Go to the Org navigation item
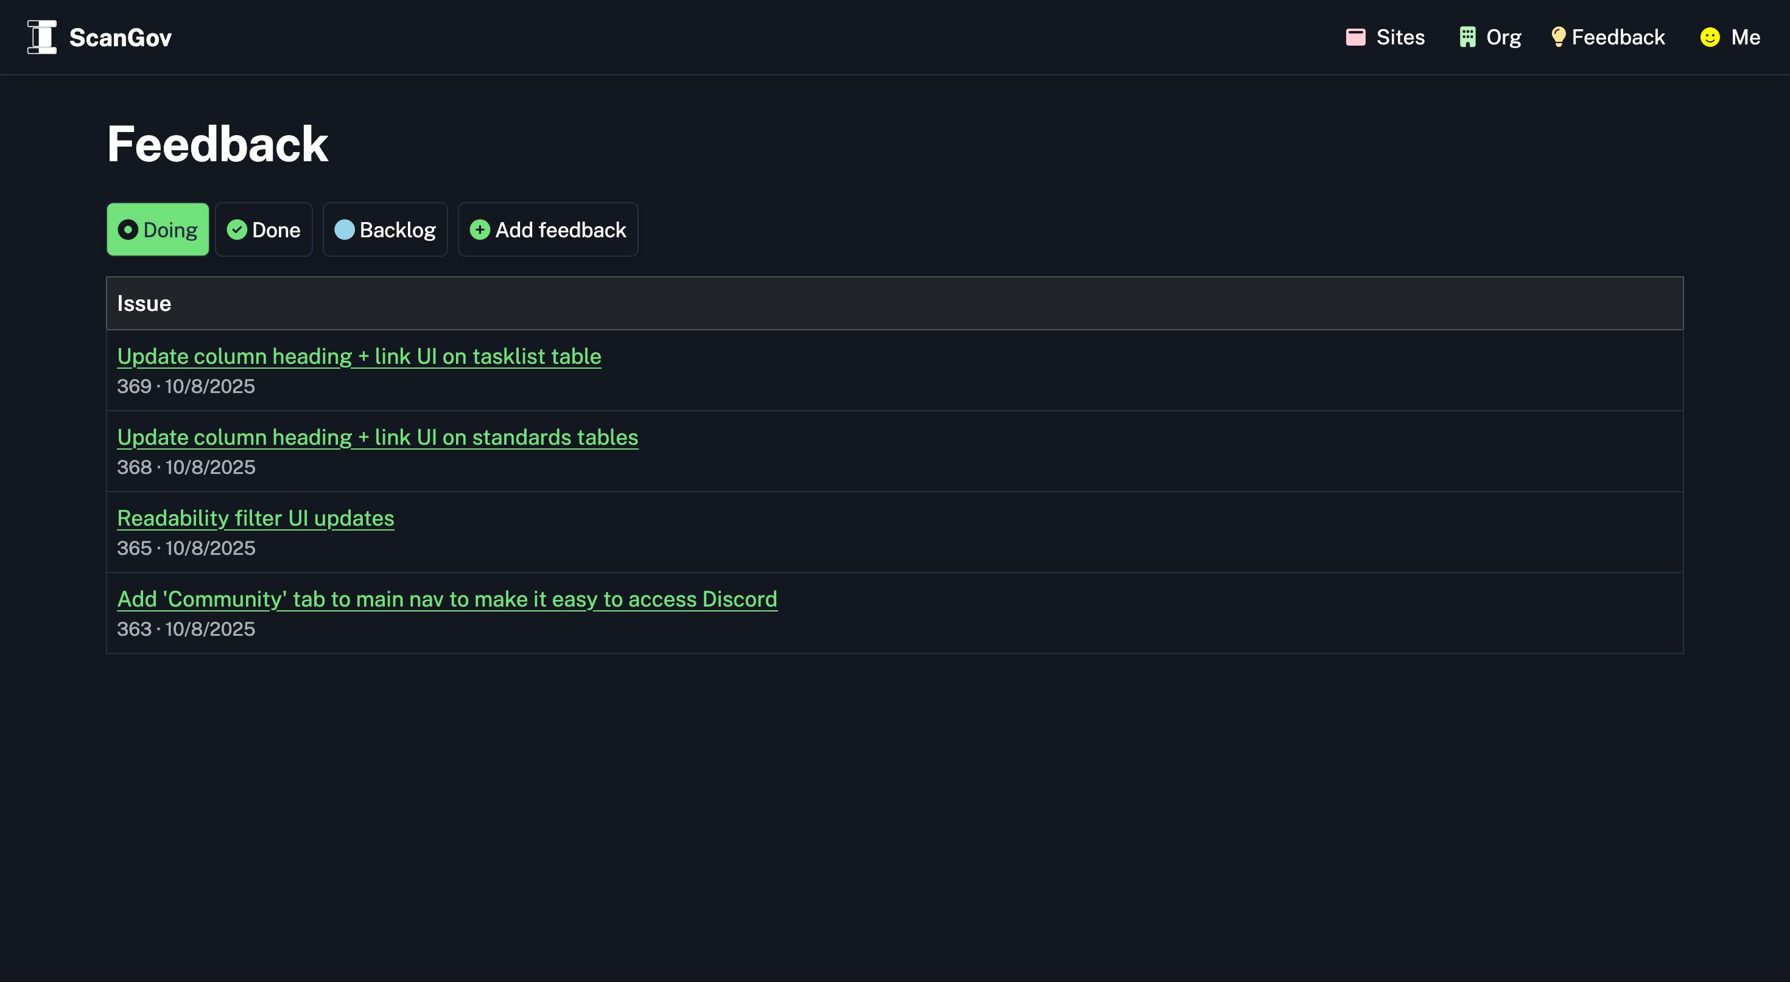 [x=1503, y=37]
